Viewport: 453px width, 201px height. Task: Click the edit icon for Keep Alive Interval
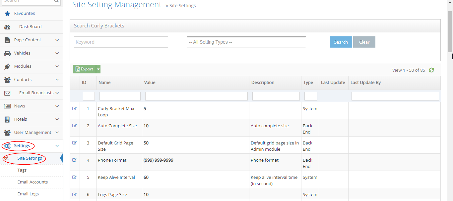74,177
